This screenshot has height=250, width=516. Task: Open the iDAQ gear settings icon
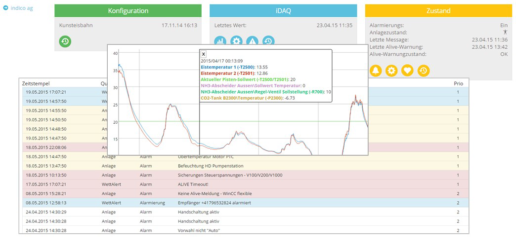(236, 41)
